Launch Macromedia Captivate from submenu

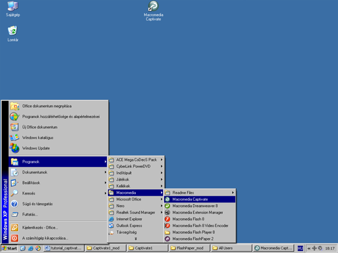(200, 199)
